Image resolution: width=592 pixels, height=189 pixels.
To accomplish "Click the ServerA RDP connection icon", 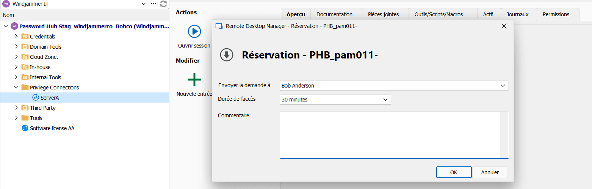I will [x=36, y=98].
